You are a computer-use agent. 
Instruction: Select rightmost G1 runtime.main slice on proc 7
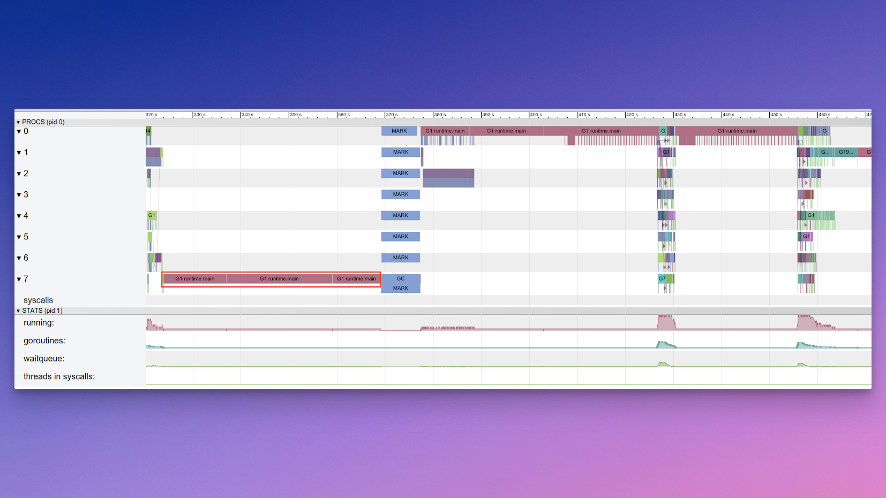(356, 278)
